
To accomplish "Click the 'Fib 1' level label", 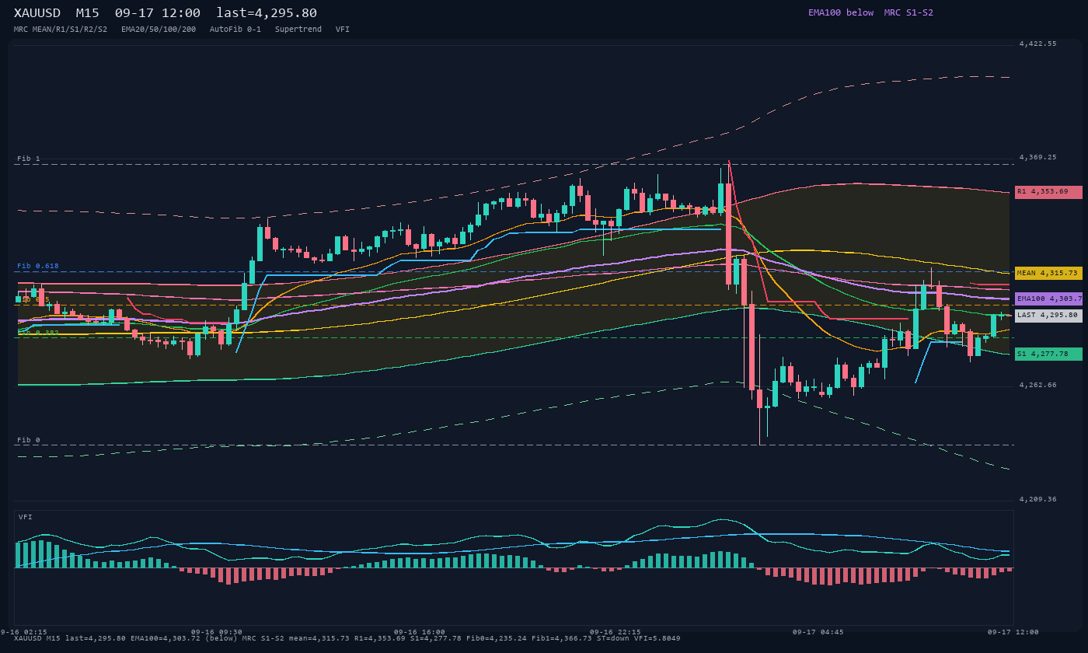I will coord(29,159).
